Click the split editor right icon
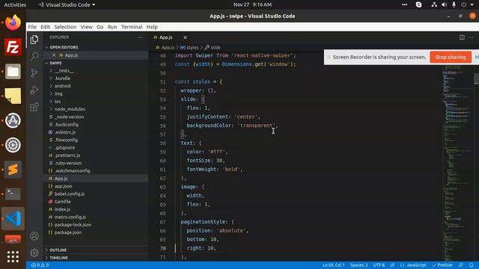 pos(462,37)
